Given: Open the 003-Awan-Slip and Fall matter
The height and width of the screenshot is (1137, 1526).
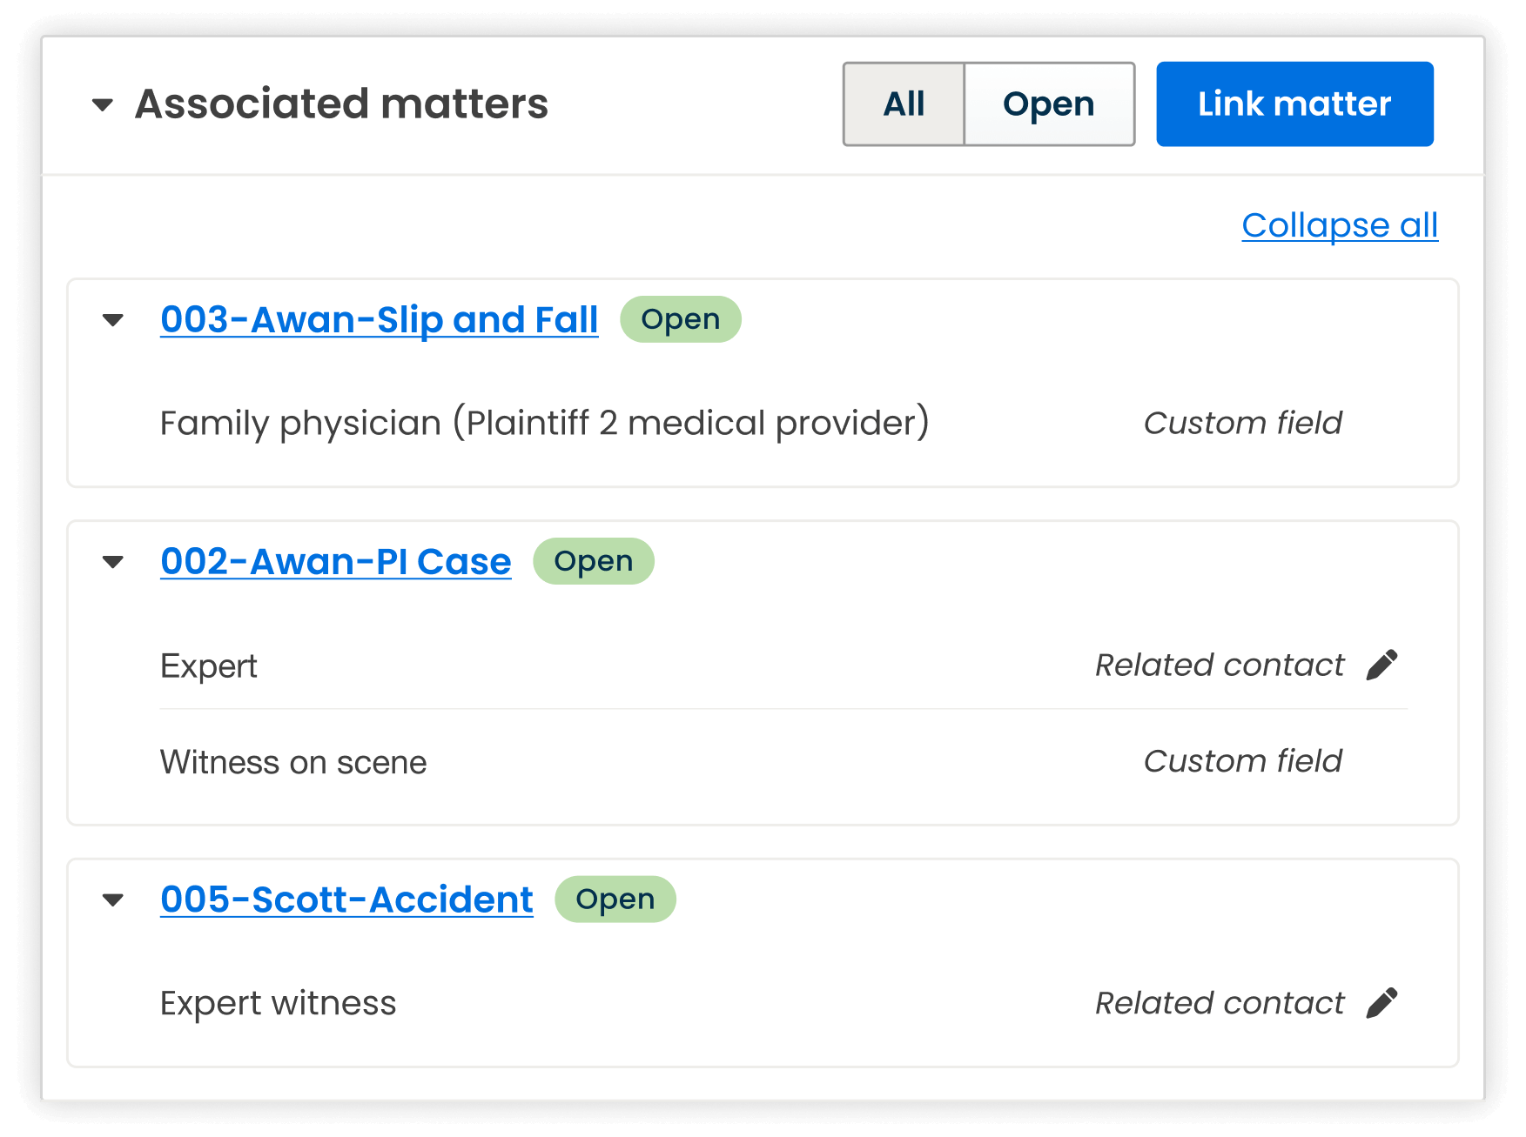Looking at the screenshot, I should (378, 319).
